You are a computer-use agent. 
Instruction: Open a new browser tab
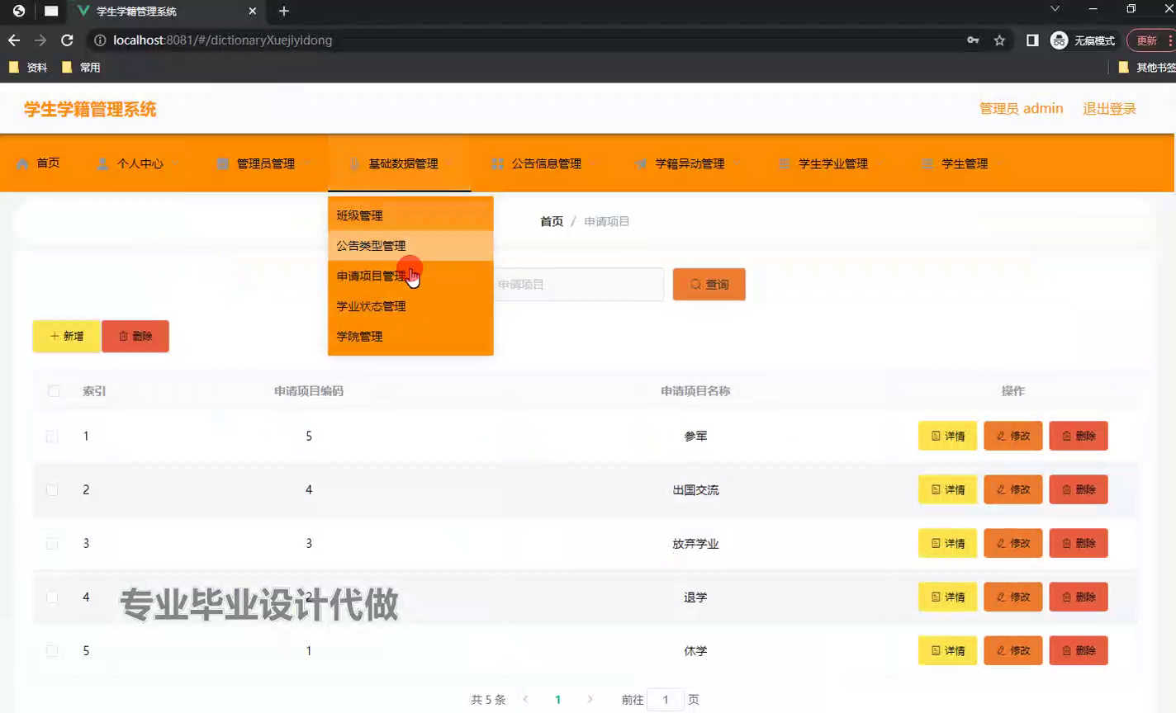284,11
